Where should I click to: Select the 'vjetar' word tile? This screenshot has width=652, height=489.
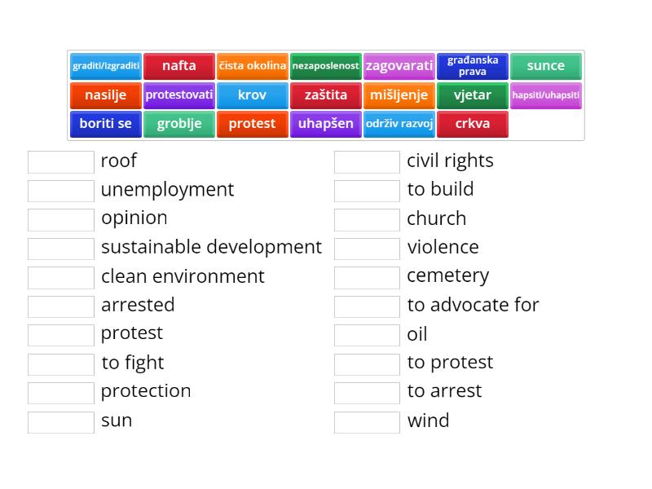[473, 95]
